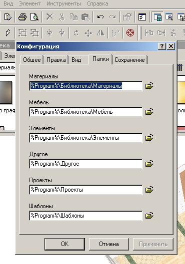185x264 pixels.
Task: Click the dialog help question-mark button
Action: pos(162,46)
